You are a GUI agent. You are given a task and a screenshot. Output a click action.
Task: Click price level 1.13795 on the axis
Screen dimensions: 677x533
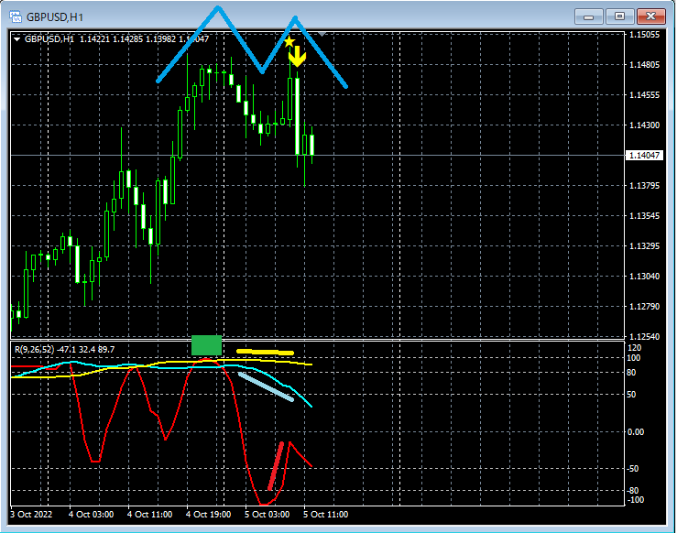(645, 186)
